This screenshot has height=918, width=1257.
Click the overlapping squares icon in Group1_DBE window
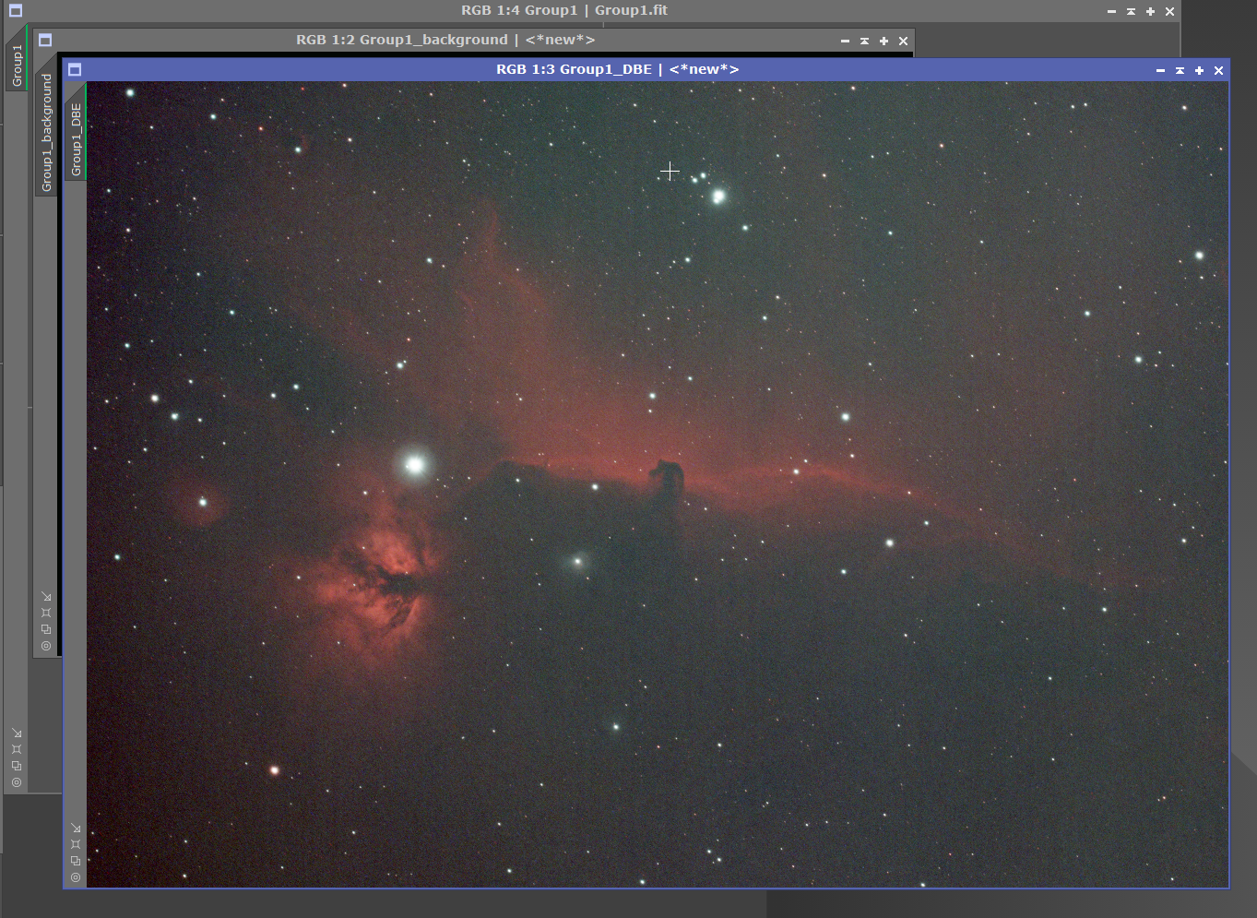click(x=76, y=861)
